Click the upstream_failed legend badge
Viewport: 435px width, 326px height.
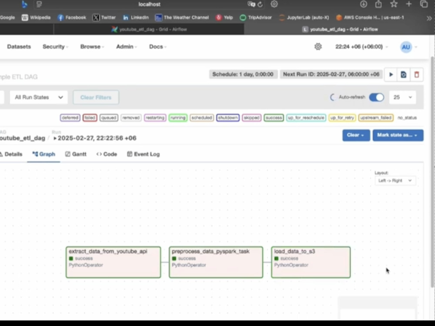[376, 118]
